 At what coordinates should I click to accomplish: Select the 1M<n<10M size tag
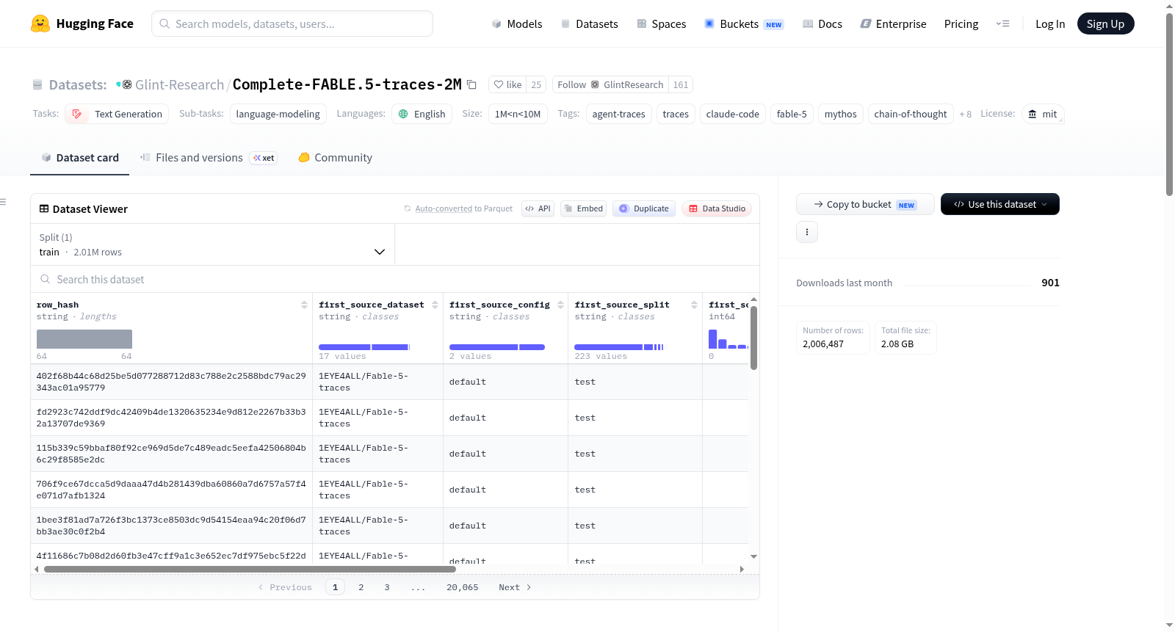(518, 114)
